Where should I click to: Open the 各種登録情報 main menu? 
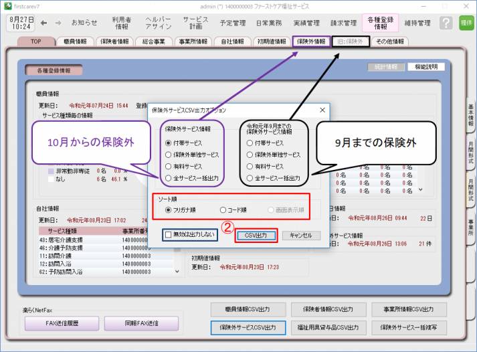pos(380,23)
